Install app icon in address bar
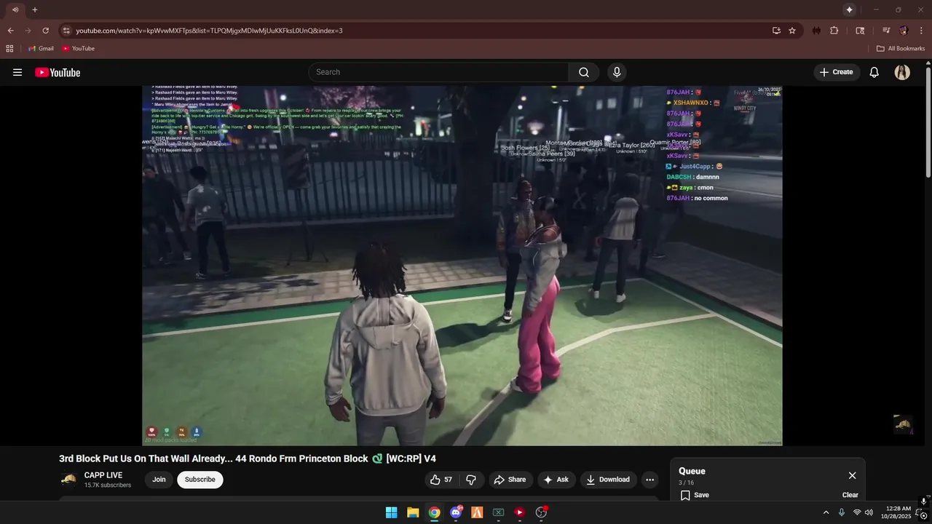The height and width of the screenshot is (524, 932). (776, 31)
